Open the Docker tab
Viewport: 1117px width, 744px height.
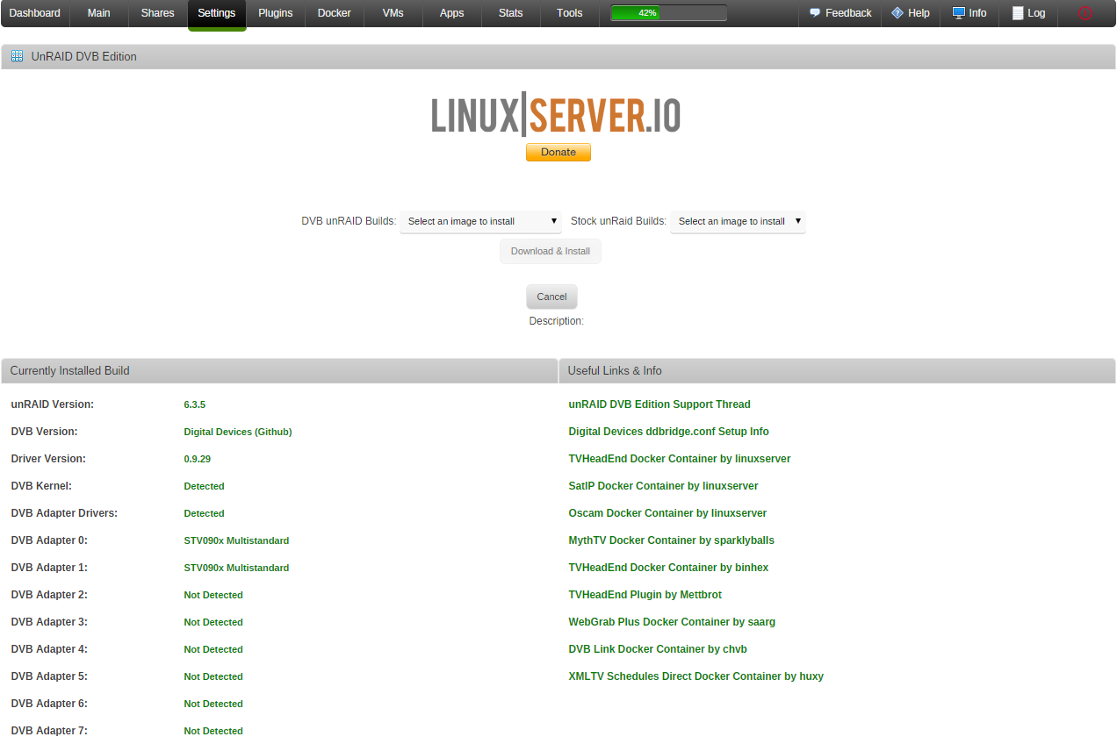(335, 13)
